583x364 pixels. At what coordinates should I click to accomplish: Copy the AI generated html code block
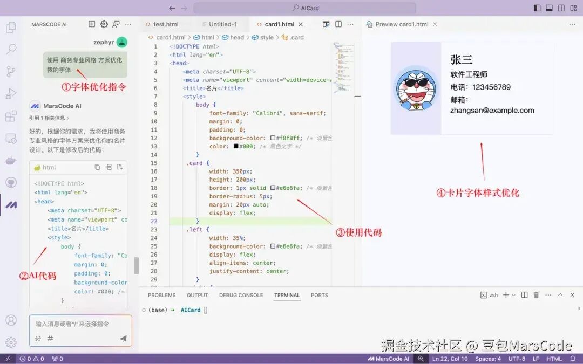tap(97, 167)
